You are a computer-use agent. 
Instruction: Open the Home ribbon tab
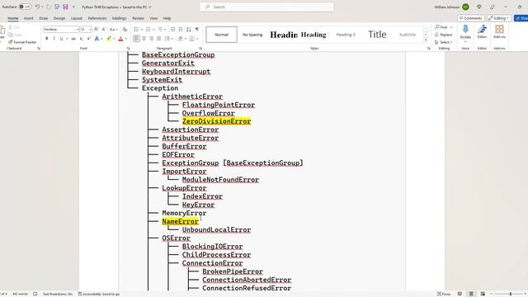tap(13, 18)
